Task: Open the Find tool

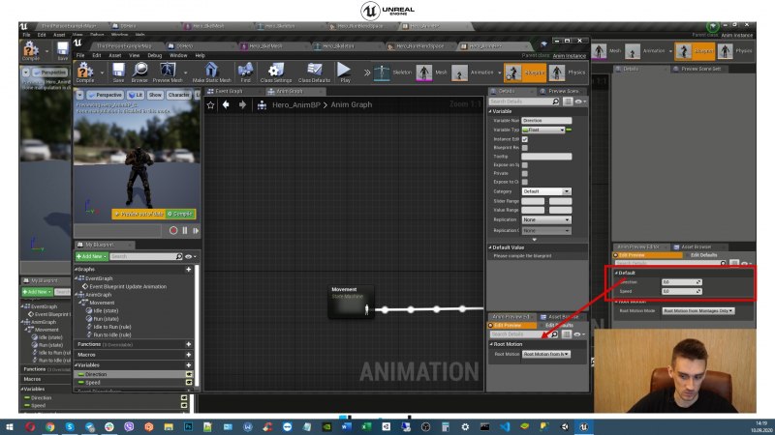Action: (246, 72)
